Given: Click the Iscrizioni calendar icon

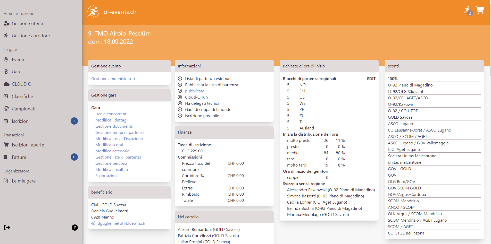Looking at the screenshot, I should click(x=6, y=121).
